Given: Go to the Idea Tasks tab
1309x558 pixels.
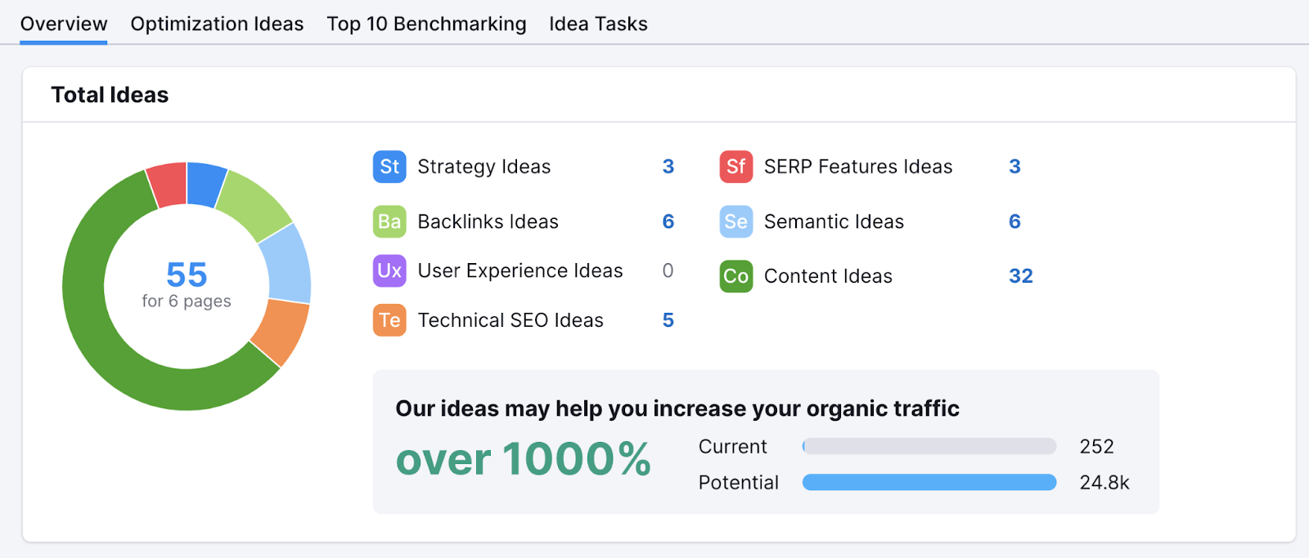Looking at the screenshot, I should coord(598,25).
